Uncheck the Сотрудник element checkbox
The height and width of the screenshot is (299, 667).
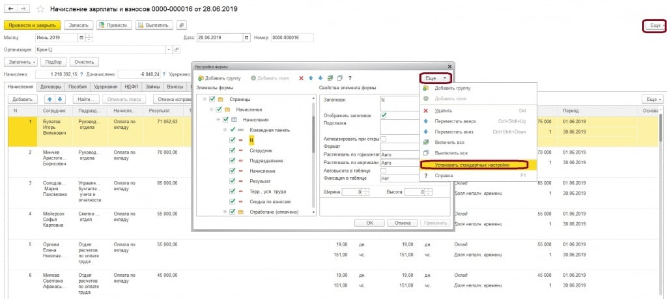click(x=233, y=150)
